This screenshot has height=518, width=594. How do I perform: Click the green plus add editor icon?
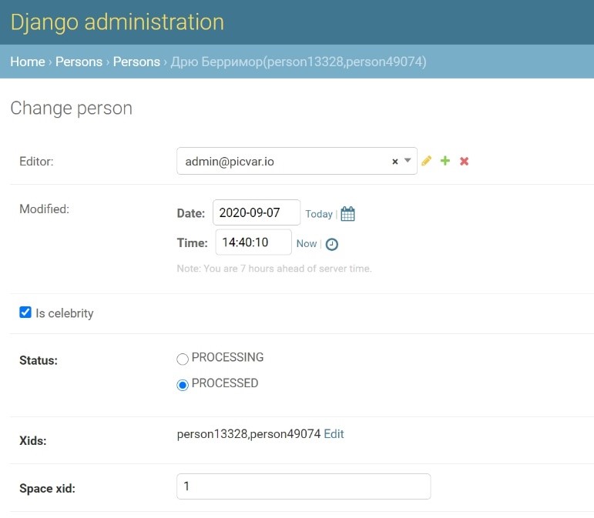(445, 161)
